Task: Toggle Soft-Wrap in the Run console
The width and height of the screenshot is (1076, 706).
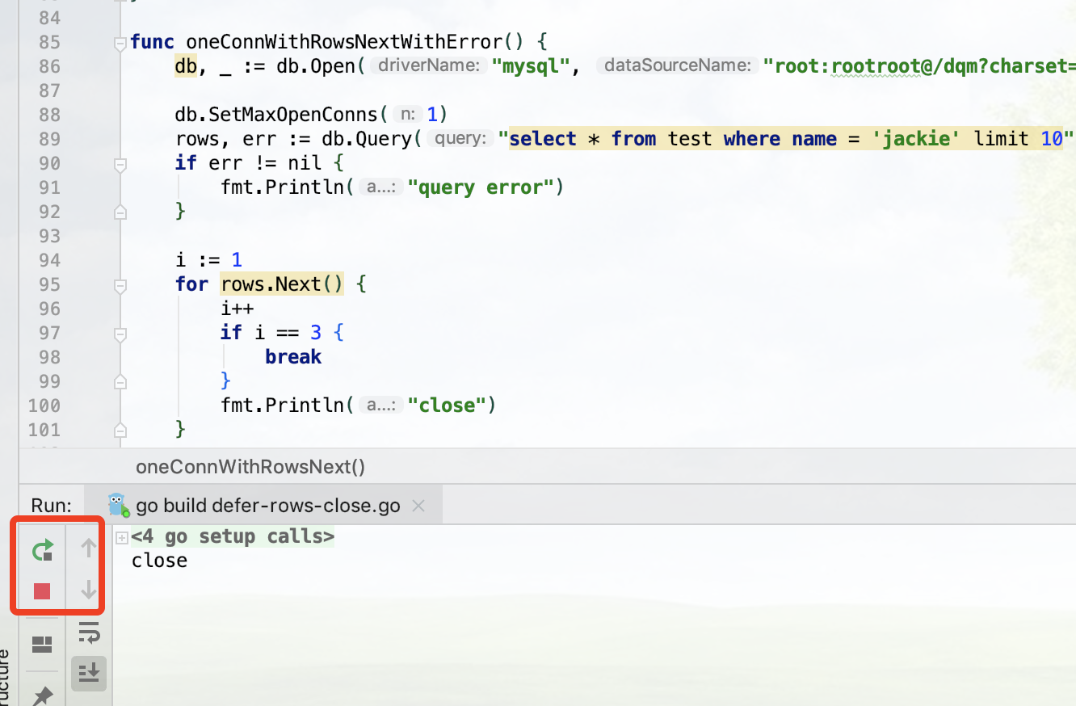Action: pos(89,632)
